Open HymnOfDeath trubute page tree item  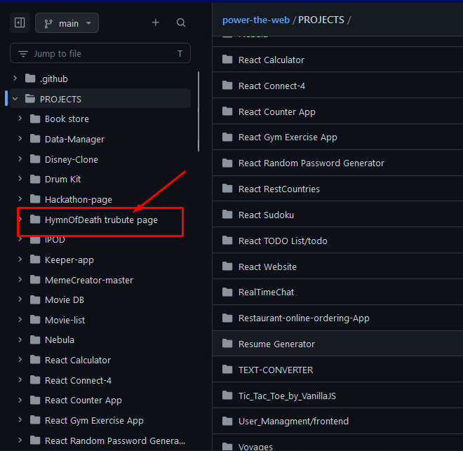101,220
